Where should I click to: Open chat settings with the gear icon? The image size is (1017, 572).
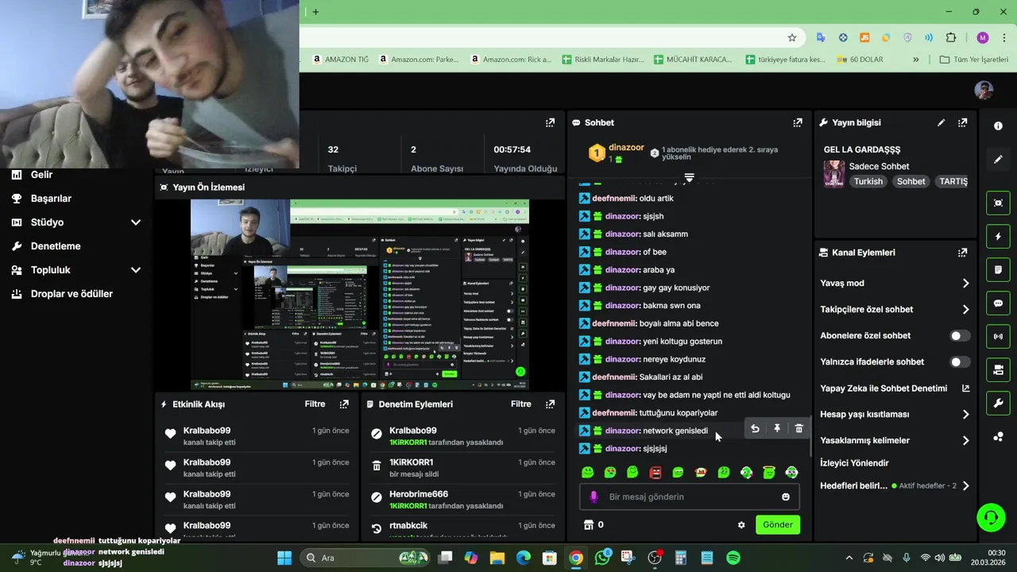coord(741,525)
